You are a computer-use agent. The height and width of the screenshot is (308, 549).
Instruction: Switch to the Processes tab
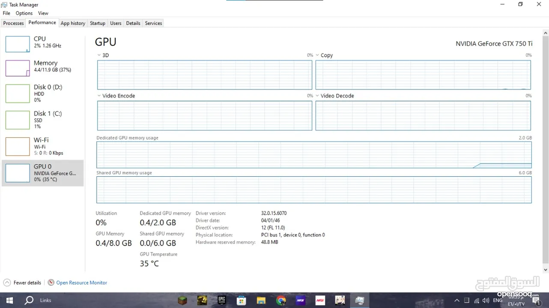pos(13,23)
